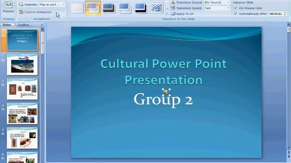Switch to the Outline tab
Viewport: 291px width, 163px height.
pyautogui.click(x=23, y=24)
